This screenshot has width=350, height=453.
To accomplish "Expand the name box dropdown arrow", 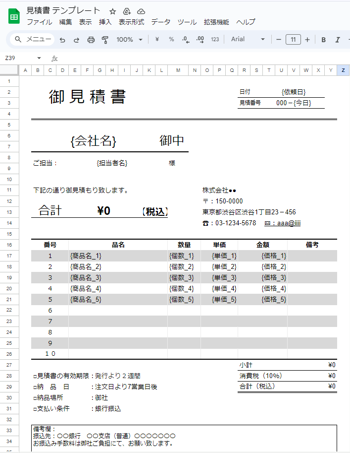I will [x=39, y=58].
